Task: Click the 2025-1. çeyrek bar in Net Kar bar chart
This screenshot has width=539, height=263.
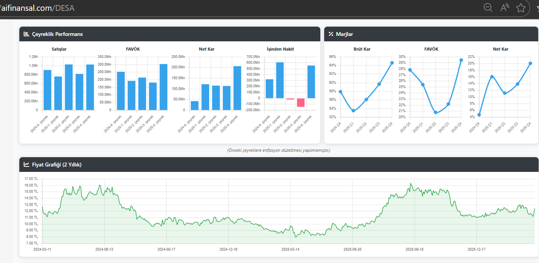Action: tap(205, 97)
